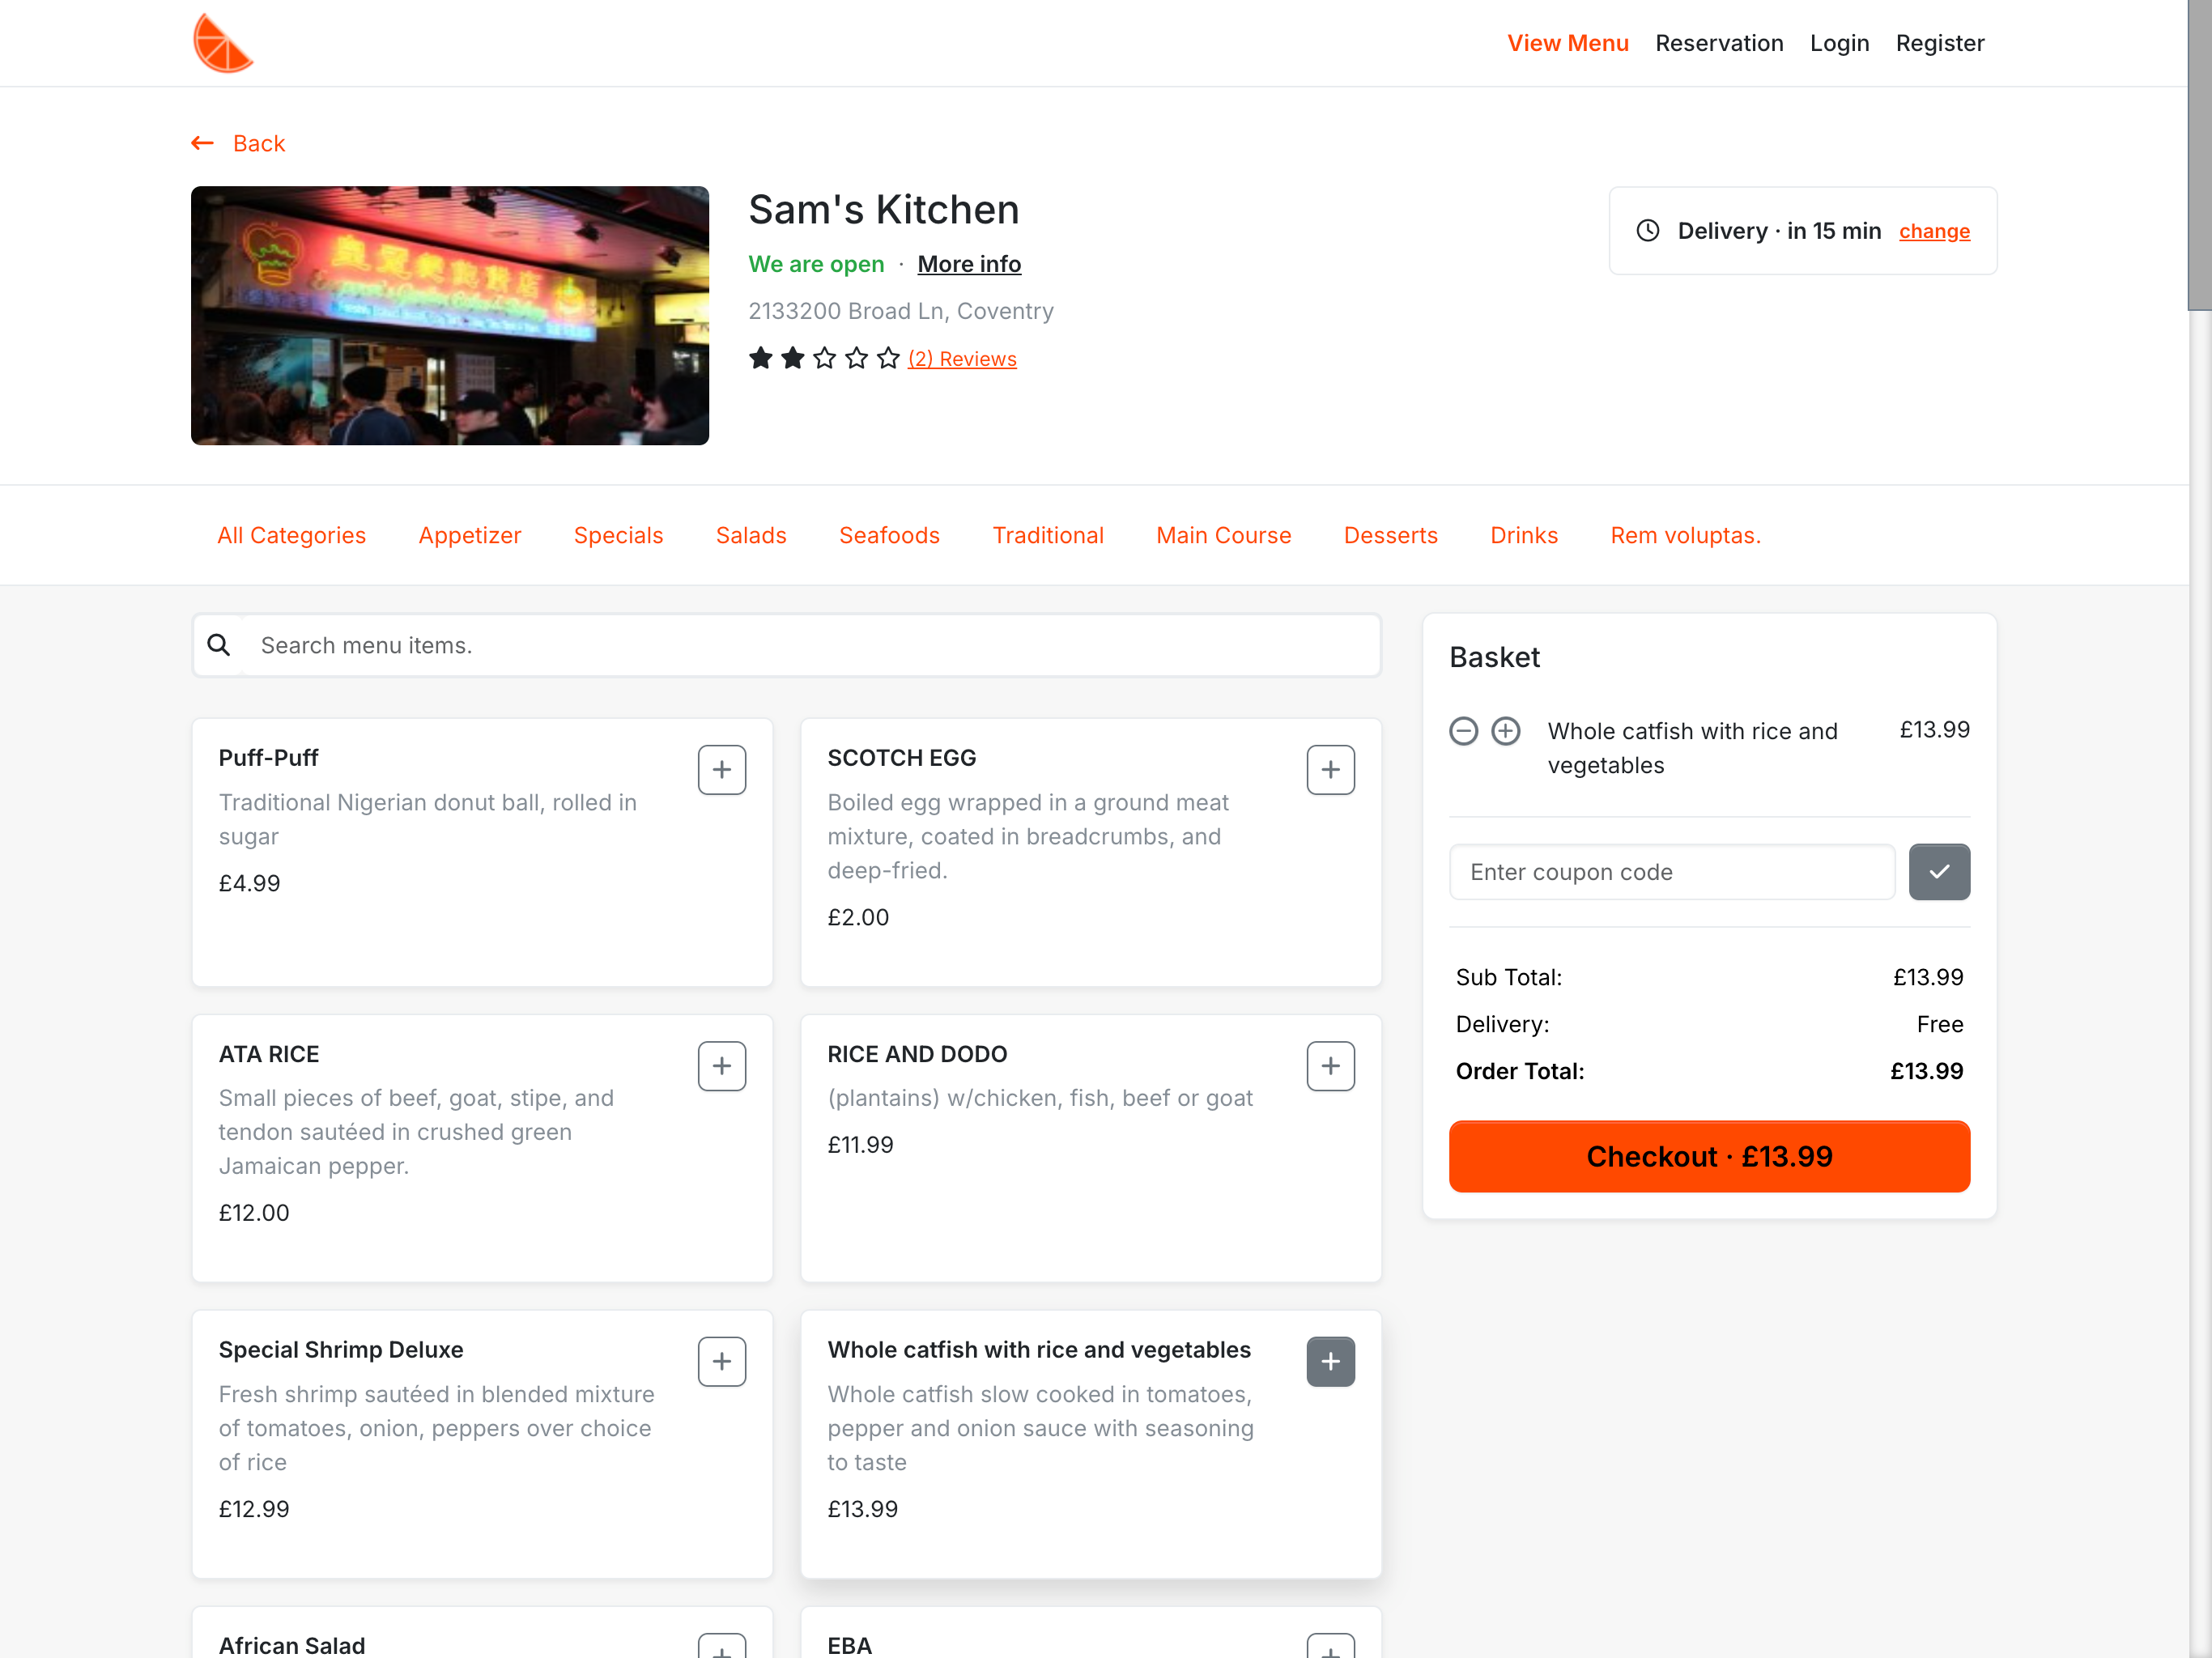
Task: Open the (2) Reviews link
Action: (962, 358)
